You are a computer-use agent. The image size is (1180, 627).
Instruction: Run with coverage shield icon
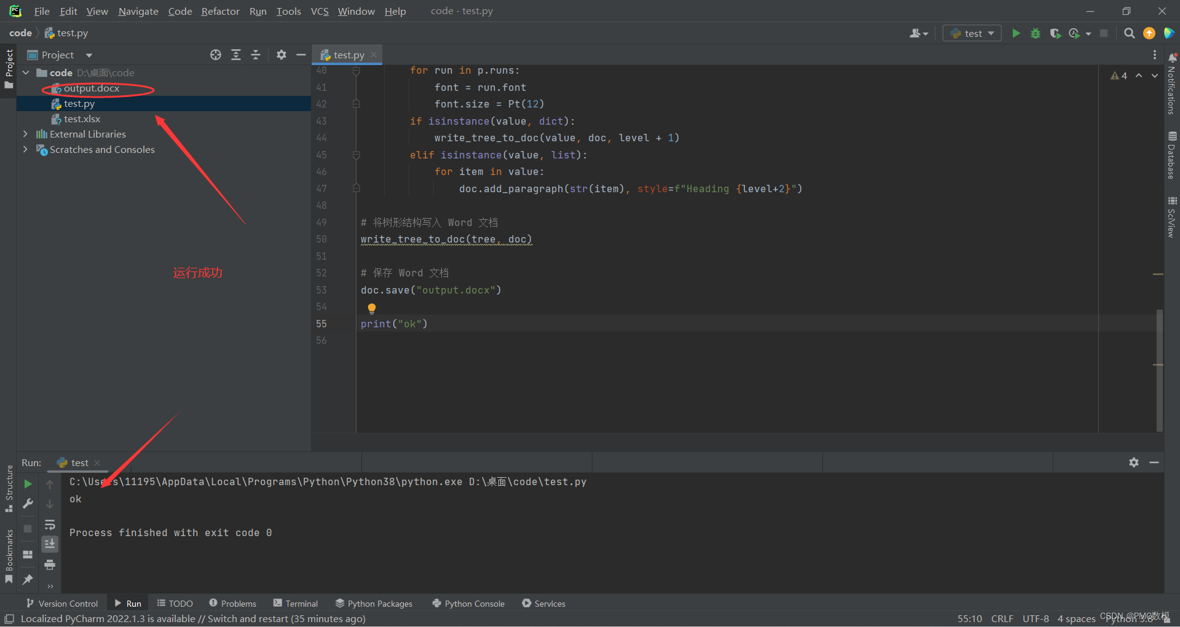[x=1055, y=33]
